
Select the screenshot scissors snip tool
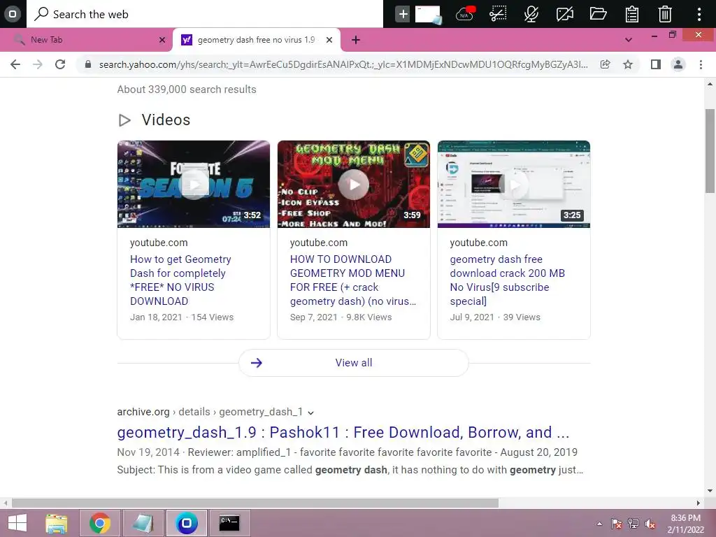click(x=498, y=14)
